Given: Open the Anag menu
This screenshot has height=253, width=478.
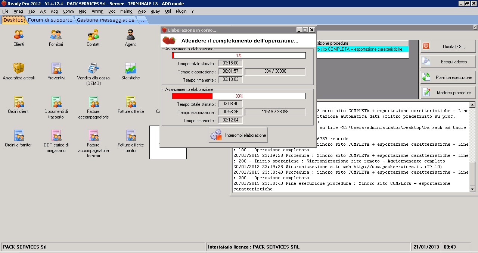Looking at the screenshot, I should [x=18, y=11].
